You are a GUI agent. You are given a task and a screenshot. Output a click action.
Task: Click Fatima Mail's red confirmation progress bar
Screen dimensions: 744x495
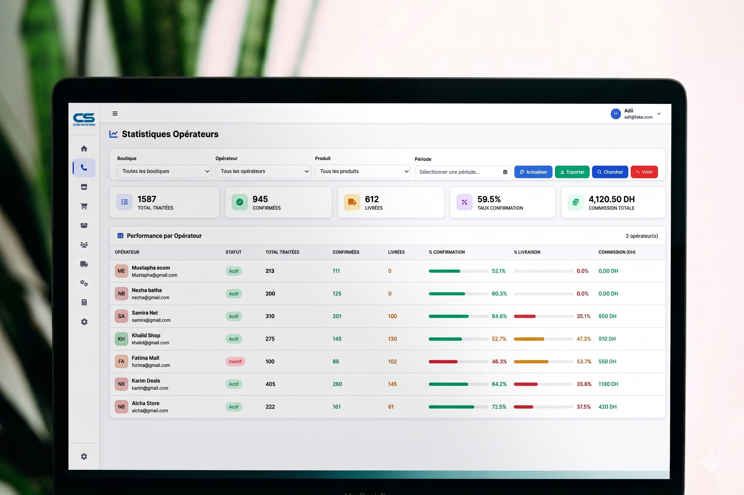pos(459,362)
